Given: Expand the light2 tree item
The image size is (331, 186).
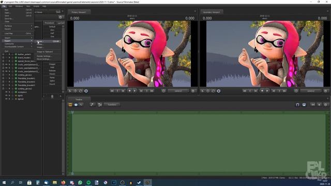Looking at the screenshot, I should [x=9, y=99].
